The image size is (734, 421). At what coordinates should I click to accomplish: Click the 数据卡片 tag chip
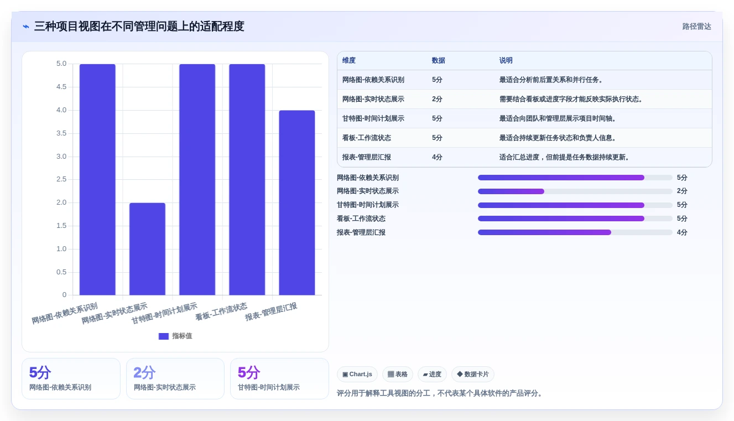click(473, 375)
